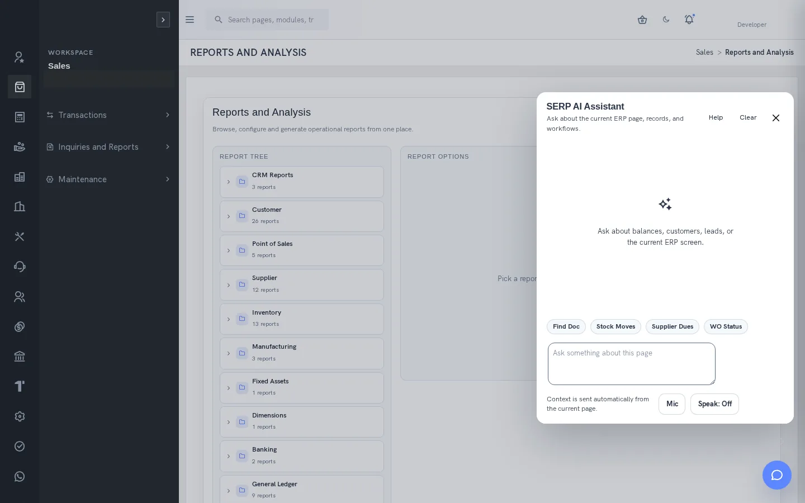Click the notifications bell icon
Viewport: 805px width, 503px height.
click(x=689, y=20)
